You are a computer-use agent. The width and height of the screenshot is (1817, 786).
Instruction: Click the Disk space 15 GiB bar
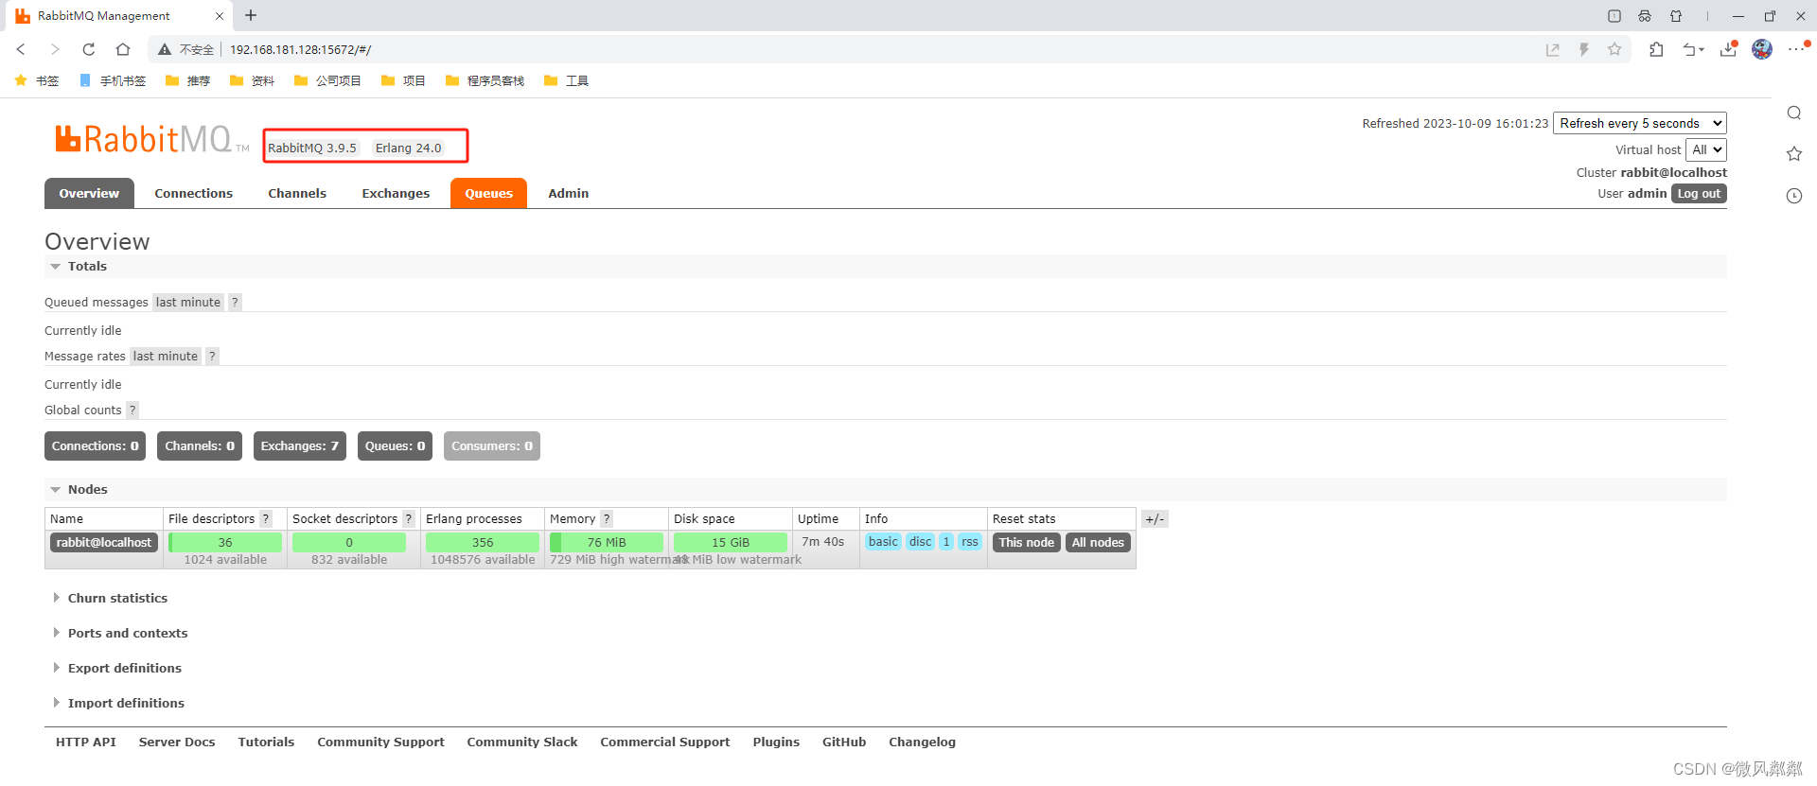(731, 543)
